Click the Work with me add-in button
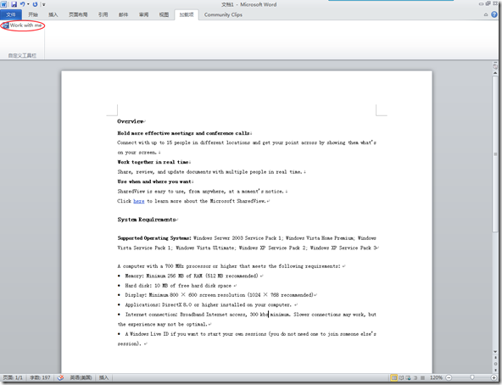 click(x=22, y=25)
